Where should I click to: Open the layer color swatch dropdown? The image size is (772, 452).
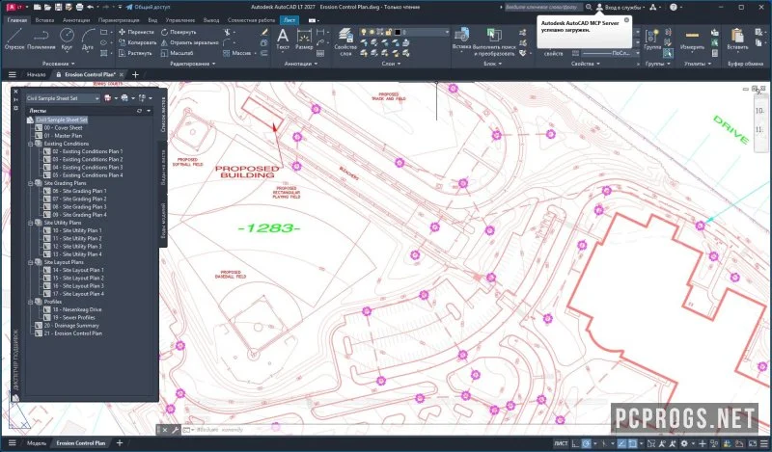(398, 32)
